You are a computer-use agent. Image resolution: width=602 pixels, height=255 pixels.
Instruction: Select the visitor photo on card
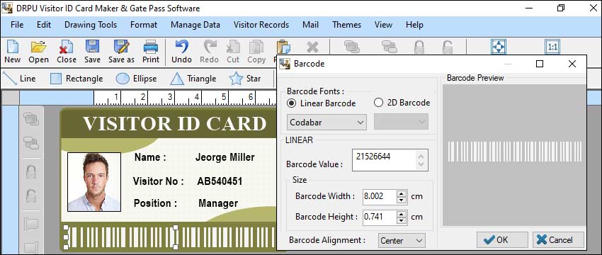coord(94,182)
